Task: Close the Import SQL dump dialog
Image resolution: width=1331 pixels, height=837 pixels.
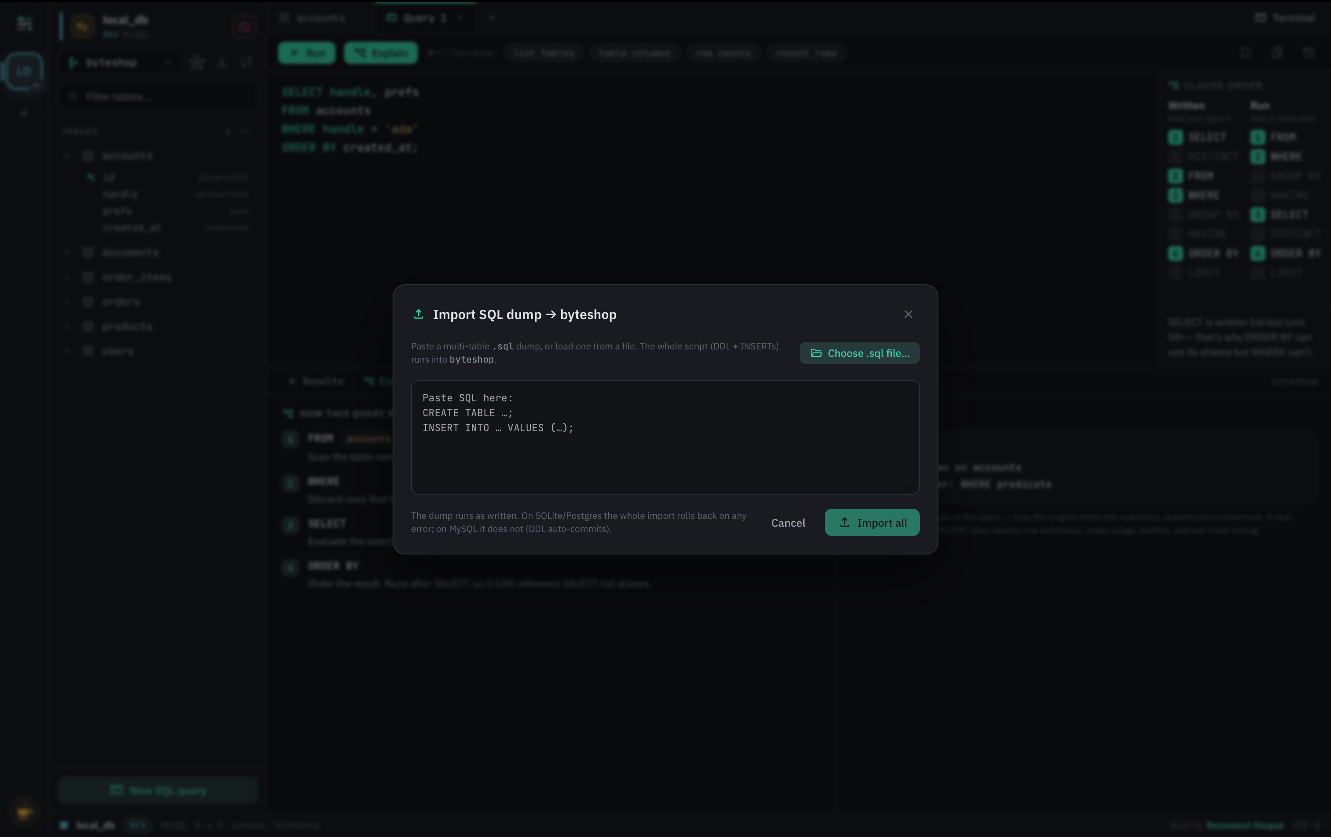Action: [x=908, y=314]
